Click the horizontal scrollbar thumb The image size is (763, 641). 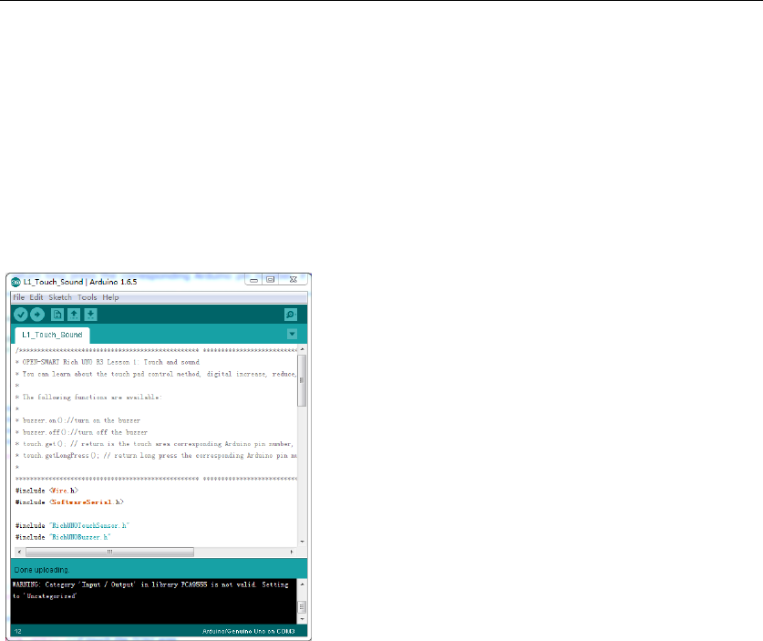click(110, 552)
